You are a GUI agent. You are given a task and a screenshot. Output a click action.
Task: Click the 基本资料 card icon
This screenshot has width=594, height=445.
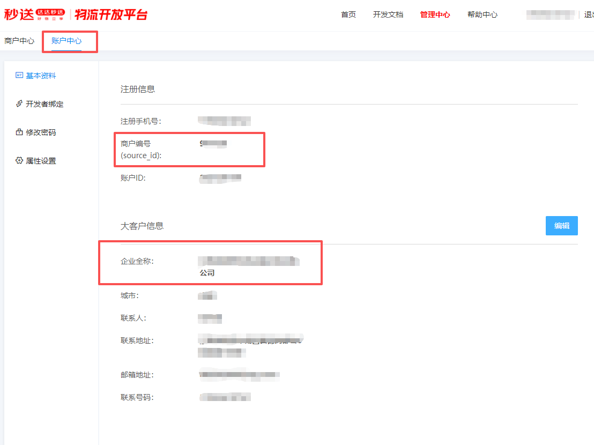click(x=19, y=75)
